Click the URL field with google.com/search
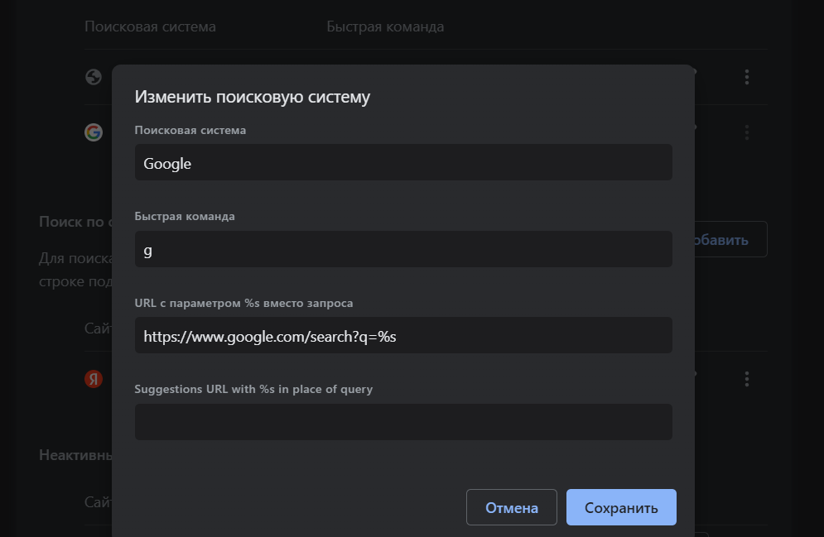The image size is (824, 537). 403,335
